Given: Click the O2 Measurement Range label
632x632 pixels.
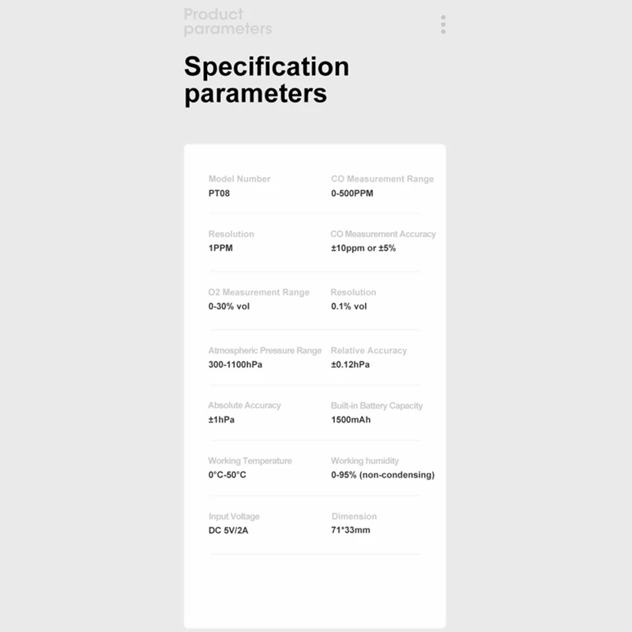Looking at the screenshot, I should coord(259,292).
